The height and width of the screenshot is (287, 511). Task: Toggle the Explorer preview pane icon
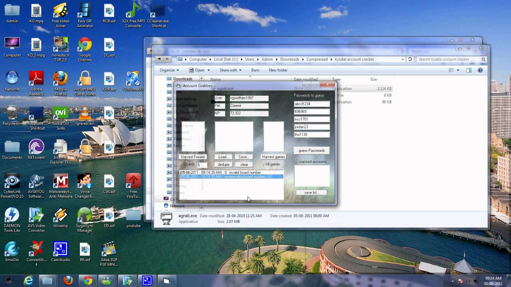click(x=469, y=70)
